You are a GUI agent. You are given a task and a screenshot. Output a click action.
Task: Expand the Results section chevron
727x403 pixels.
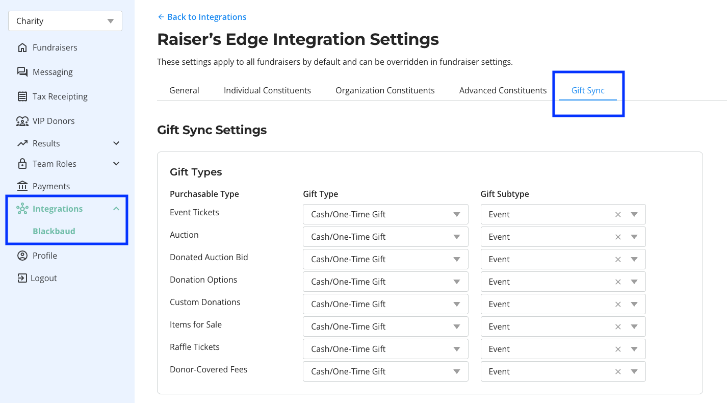coord(116,143)
